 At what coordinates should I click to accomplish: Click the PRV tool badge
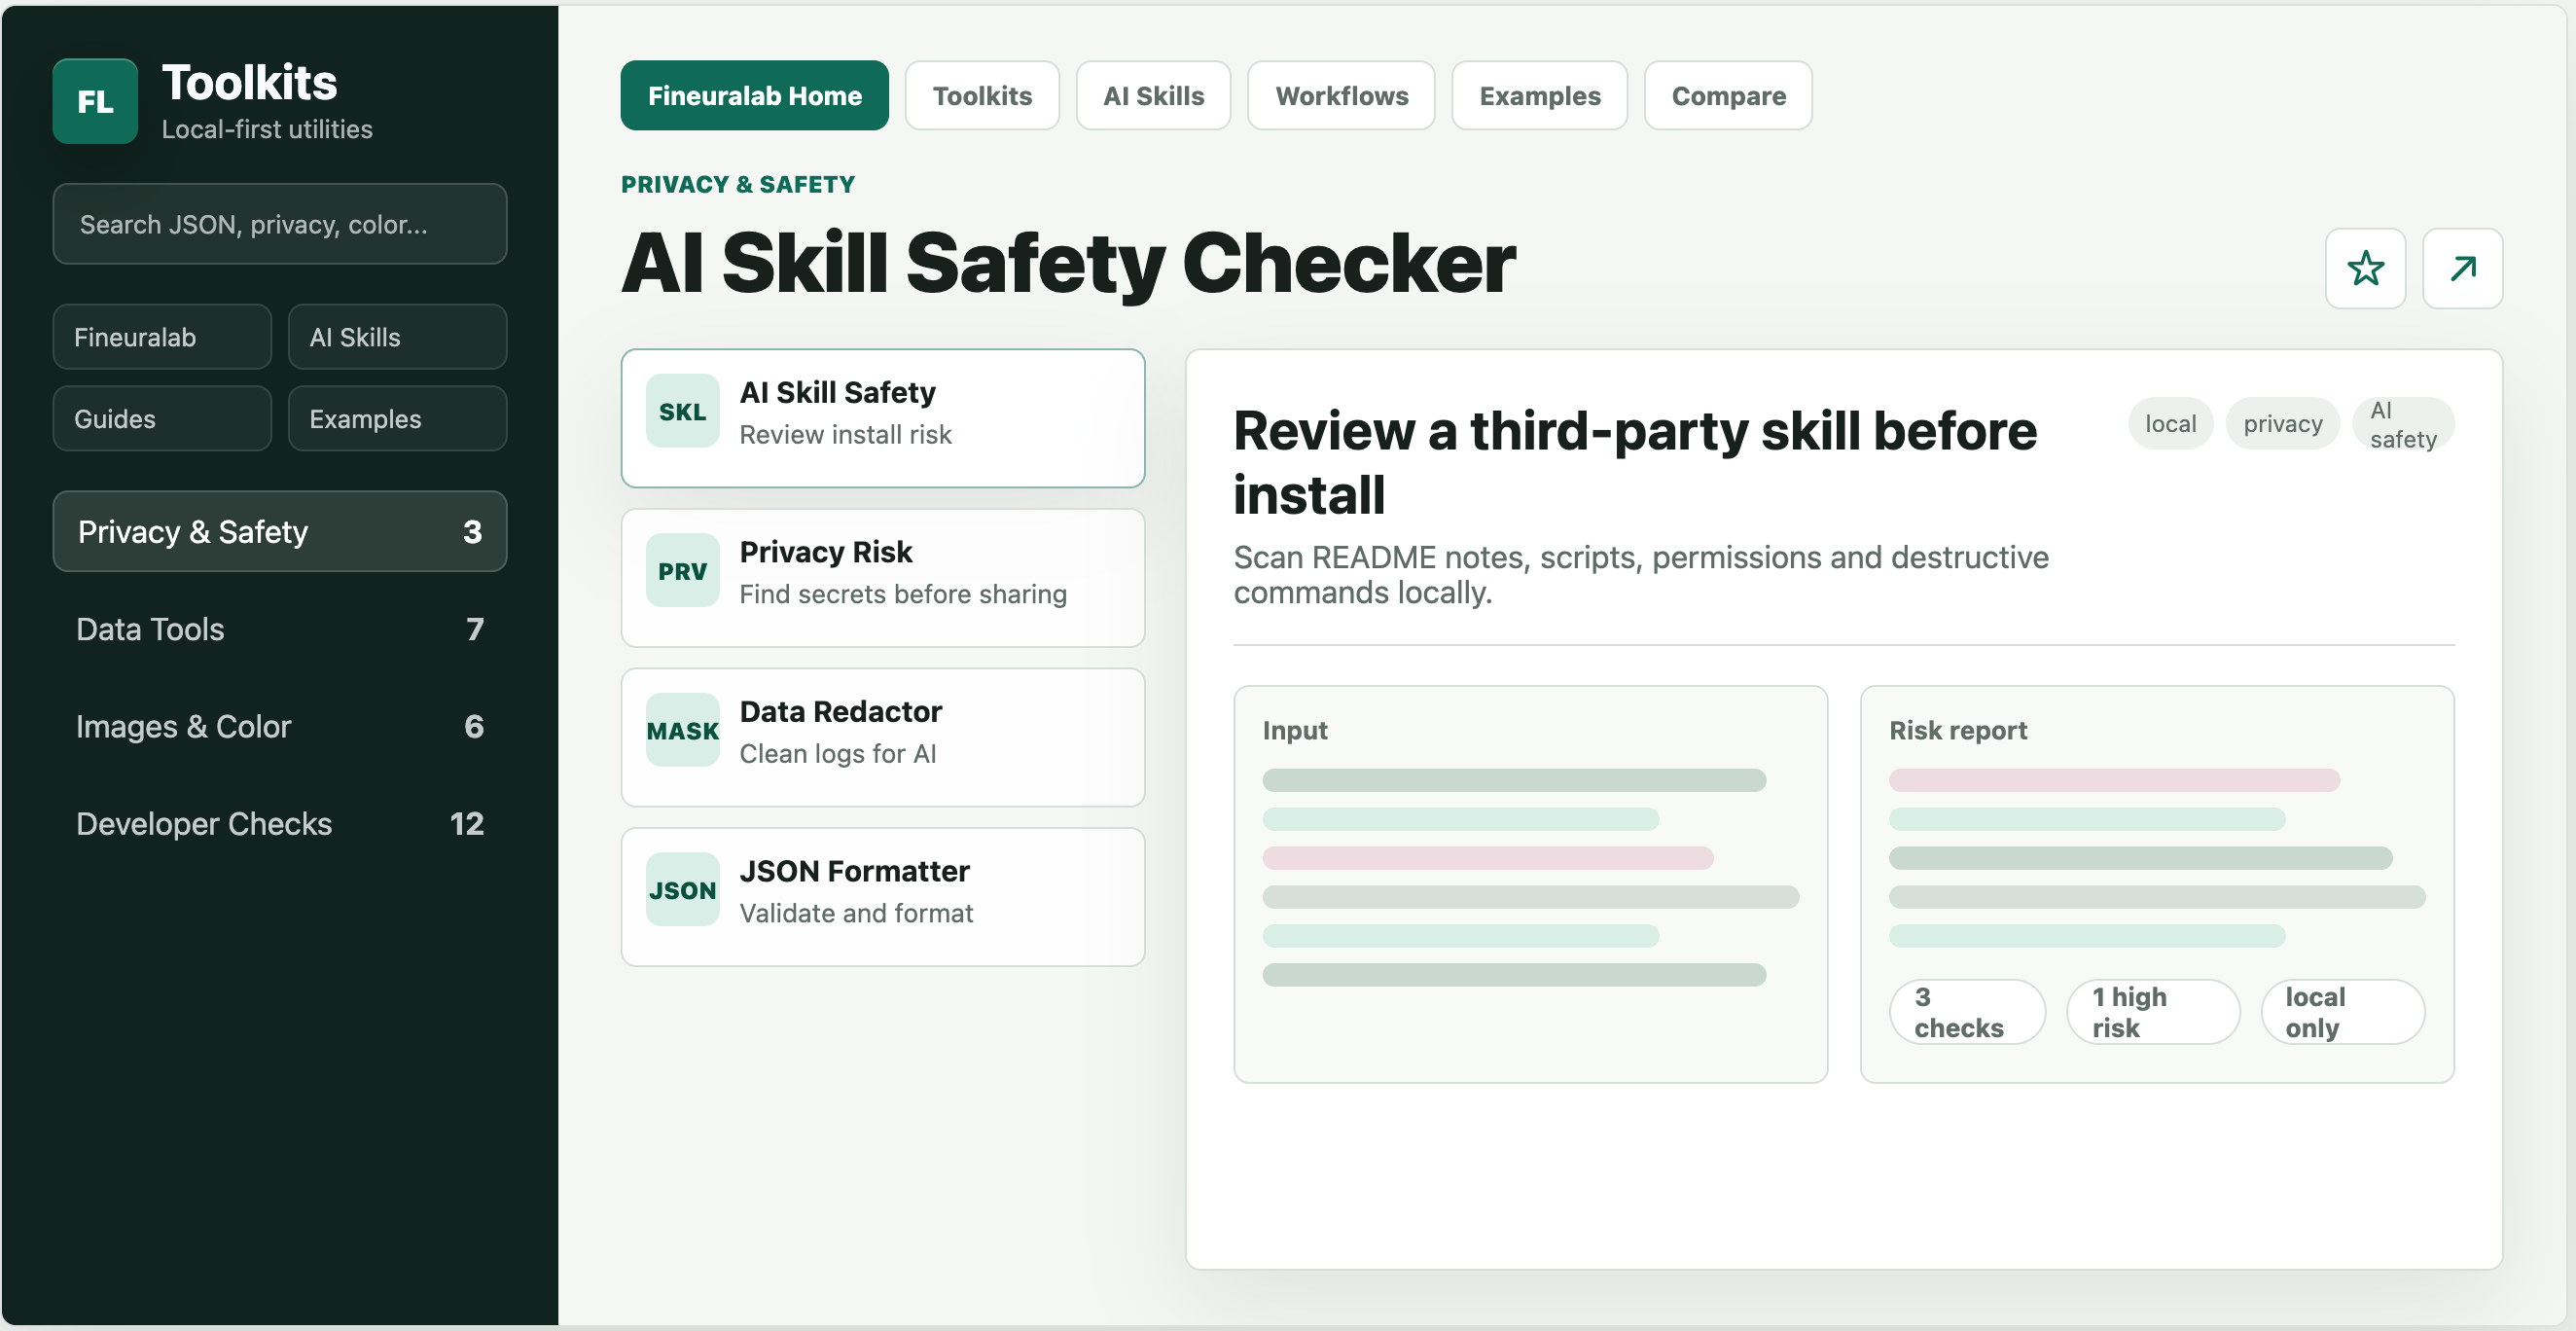point(682,571)
